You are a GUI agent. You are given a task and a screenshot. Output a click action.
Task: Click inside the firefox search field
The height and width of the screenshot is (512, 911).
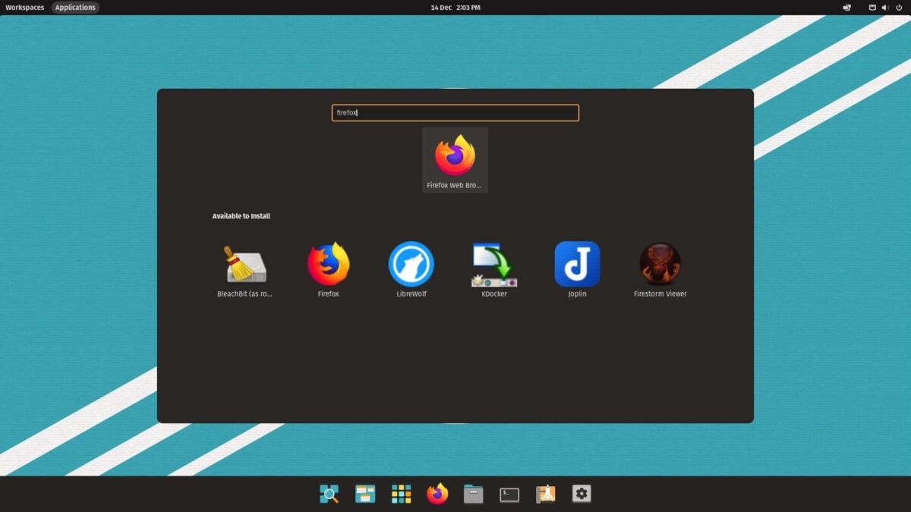[x=455, y=112]
